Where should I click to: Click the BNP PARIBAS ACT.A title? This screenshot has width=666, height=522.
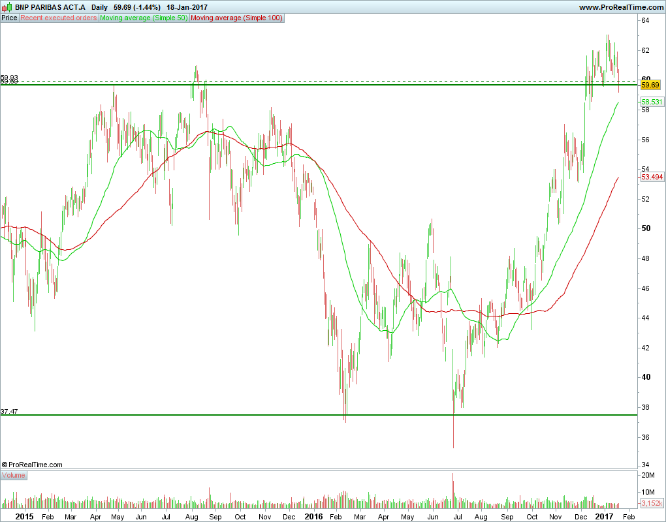pos(50,7)
